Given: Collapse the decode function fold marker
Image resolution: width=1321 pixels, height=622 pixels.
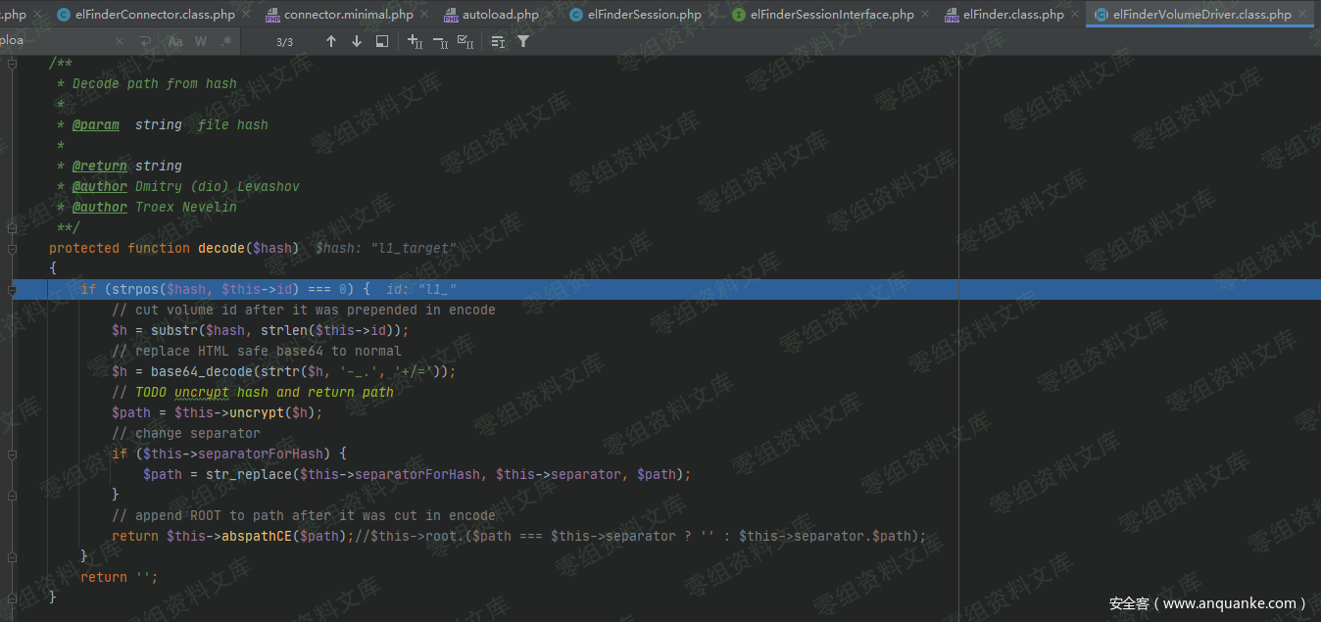Looking at the screenshot, I should 13,248.
